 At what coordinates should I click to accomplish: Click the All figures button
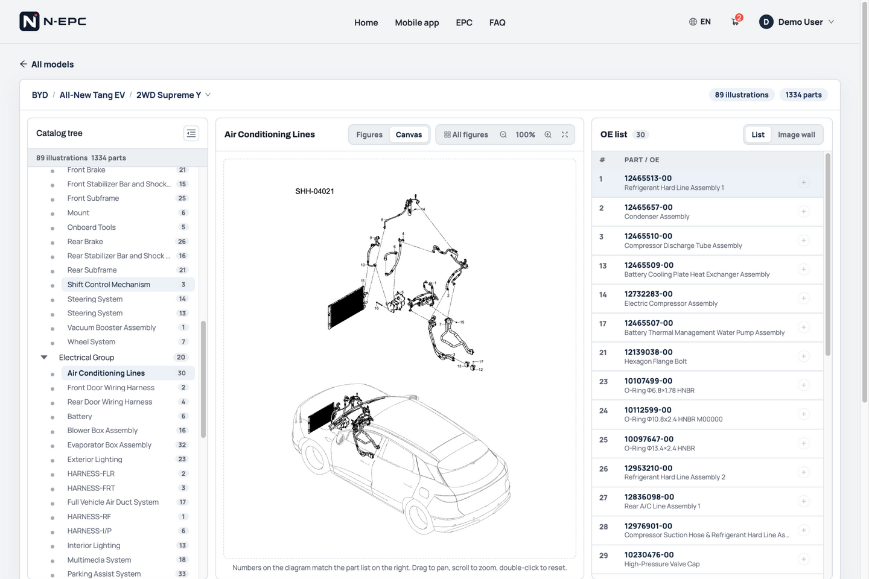pos(466,134)
